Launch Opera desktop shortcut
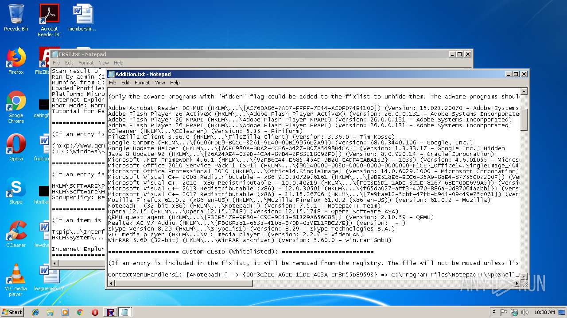The height and width of the screenshot is (318, 567). tap(16, 148)
